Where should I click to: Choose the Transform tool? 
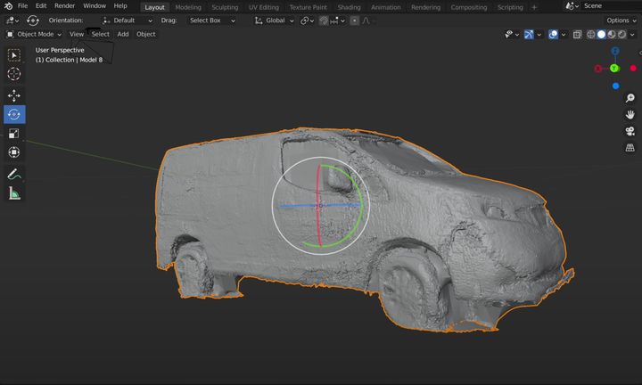(x=14, y=152)
